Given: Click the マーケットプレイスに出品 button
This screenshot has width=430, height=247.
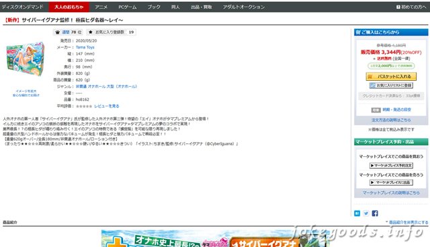Looking at the screenshot, I should point(391,182).
